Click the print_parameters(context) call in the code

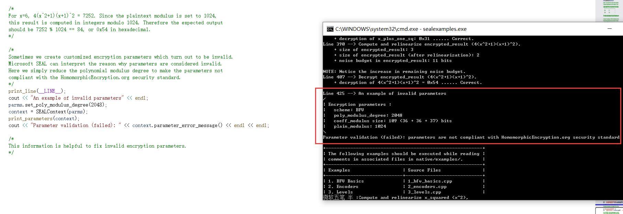[44, 118]
